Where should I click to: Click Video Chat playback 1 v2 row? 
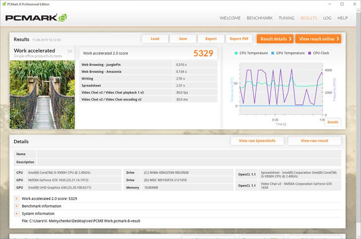(148, 92)
